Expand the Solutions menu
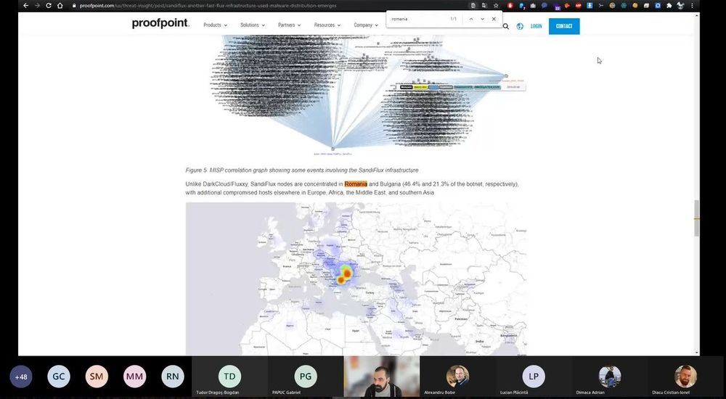Image resolution: width=726 pixels, height=399 pixels. (x=253, y=25)
